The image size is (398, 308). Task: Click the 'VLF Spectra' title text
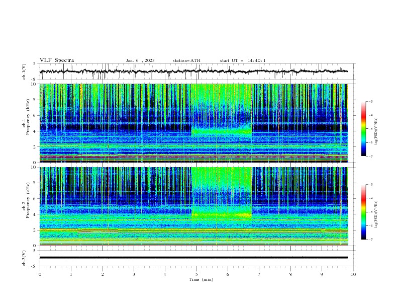(57, 60)
